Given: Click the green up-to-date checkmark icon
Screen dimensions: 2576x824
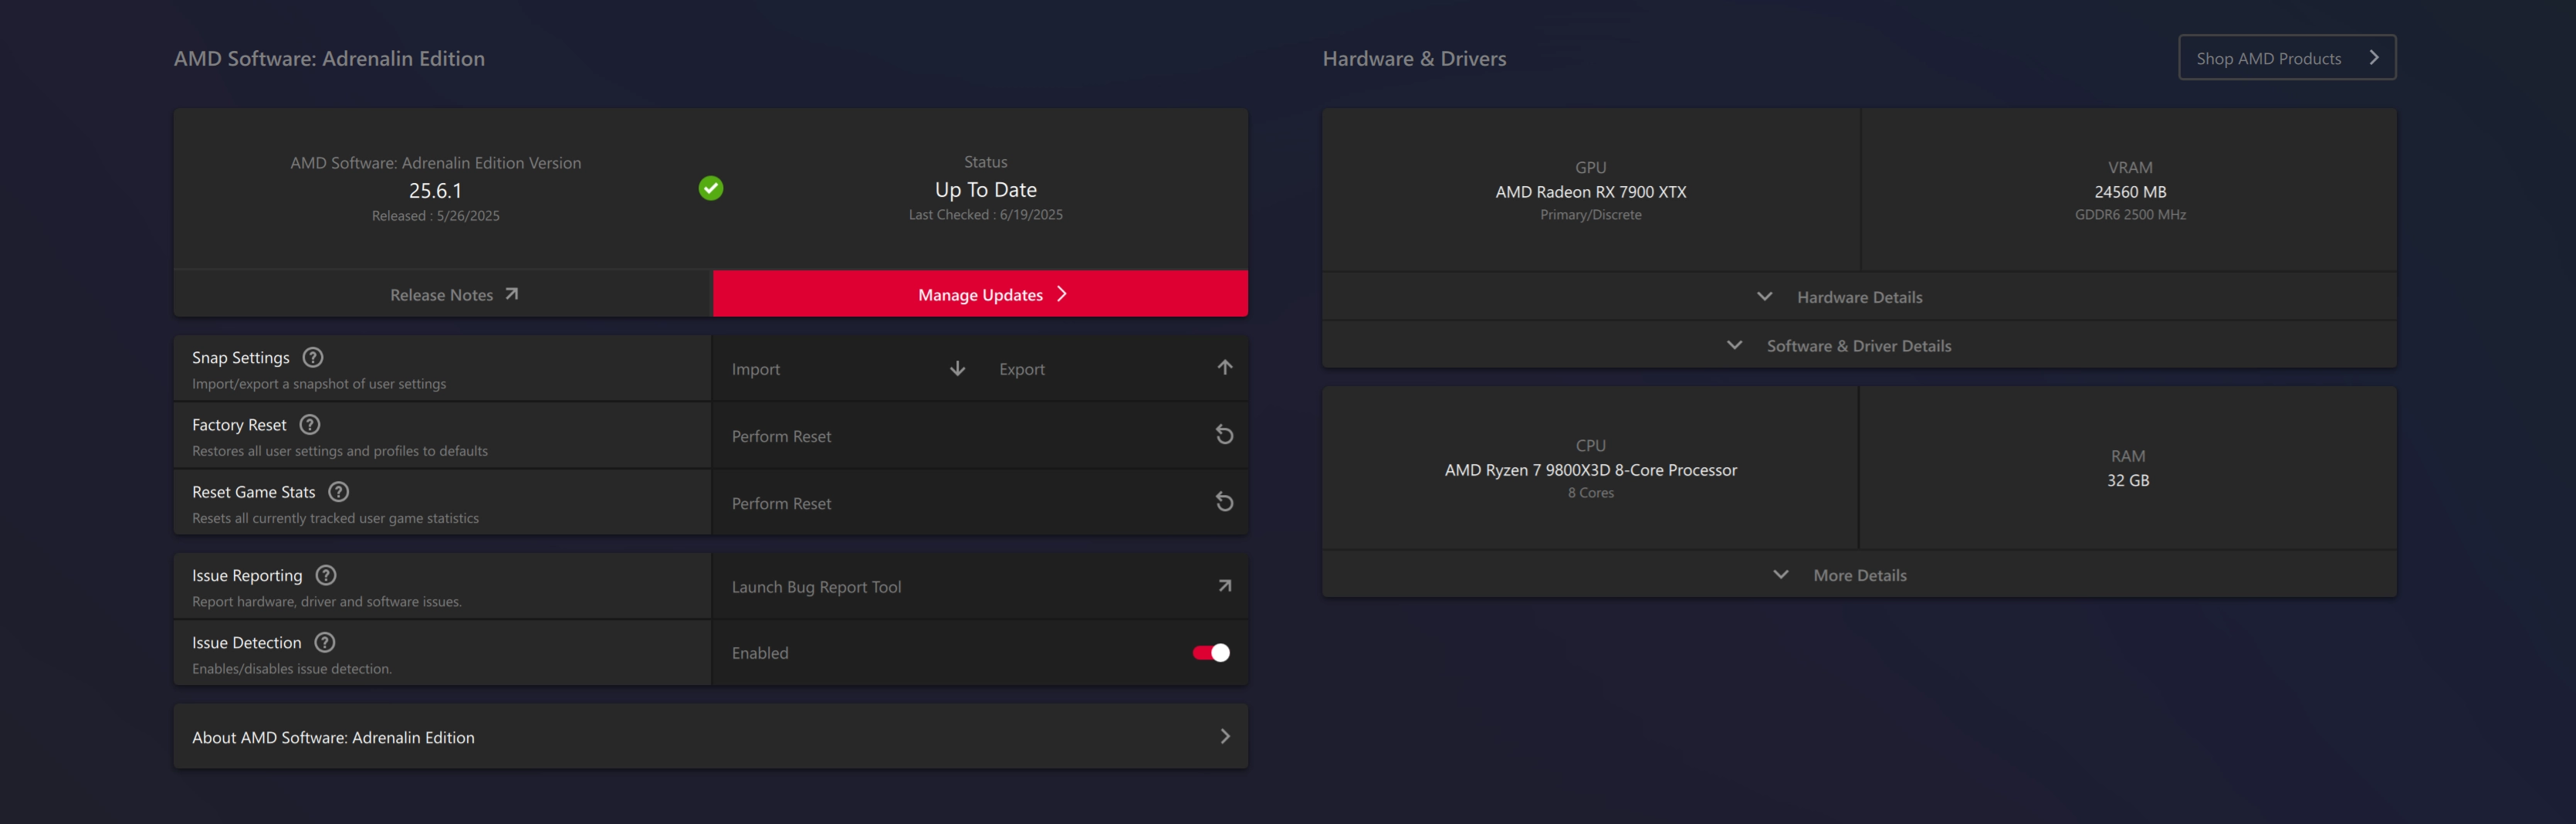Looking at the screenshot, I should click(710, 188).
